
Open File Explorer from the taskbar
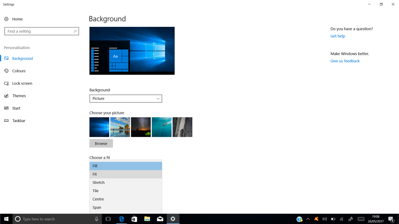pyautogui.click(x=147, y=219)
